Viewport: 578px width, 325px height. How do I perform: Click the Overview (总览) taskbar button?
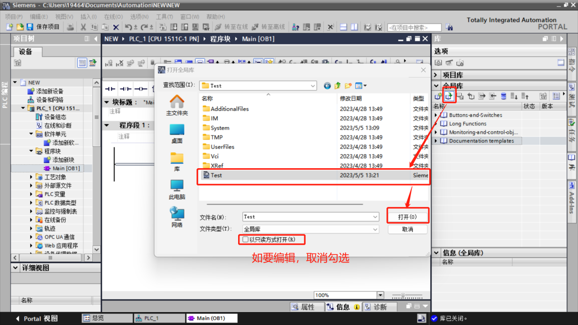click(x=107, y=318)
